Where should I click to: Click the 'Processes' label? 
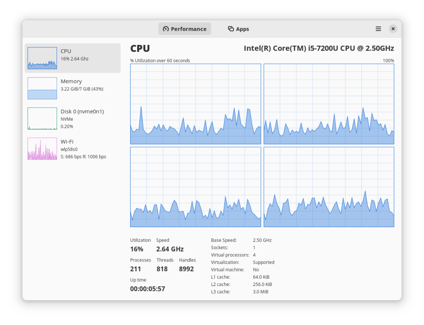[141, 260]
